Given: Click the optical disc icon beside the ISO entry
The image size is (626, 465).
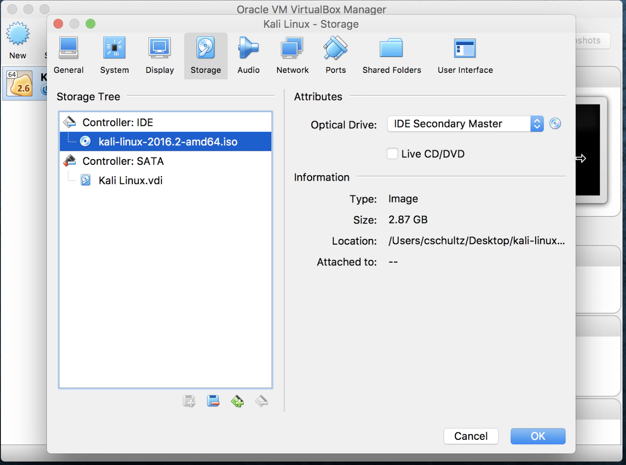Looking at the screenshot, I should point(86,141).
